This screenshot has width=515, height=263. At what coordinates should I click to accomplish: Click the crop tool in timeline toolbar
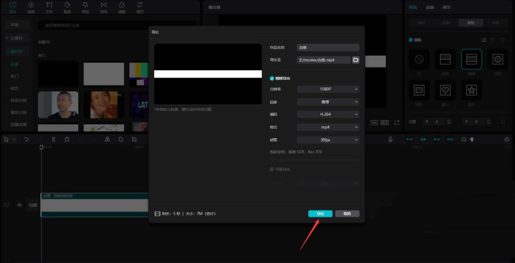click(134, 139)
